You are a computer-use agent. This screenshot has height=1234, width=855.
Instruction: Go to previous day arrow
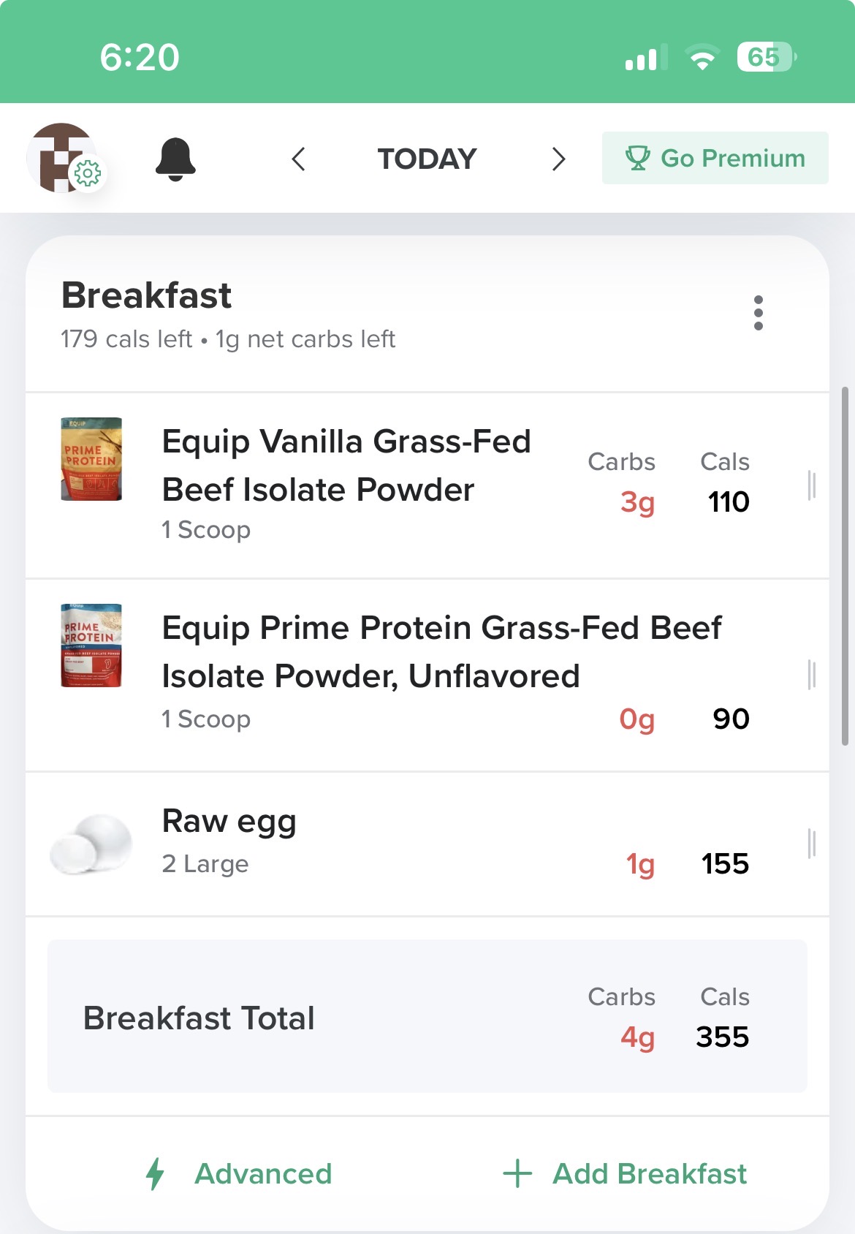tap(298, 159)
